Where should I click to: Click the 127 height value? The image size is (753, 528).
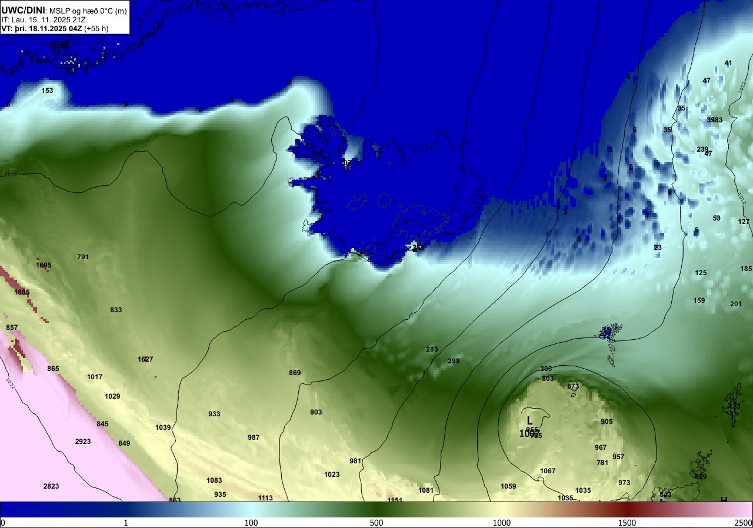pyautogui.click(x=744, y=222)
